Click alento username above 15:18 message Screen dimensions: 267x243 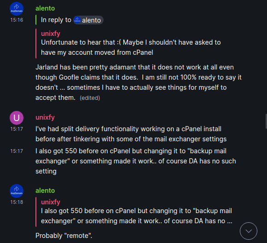[45, 191]
